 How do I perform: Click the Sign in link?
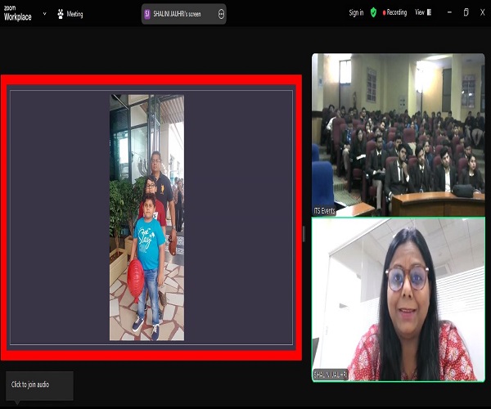tap(356, 13)
